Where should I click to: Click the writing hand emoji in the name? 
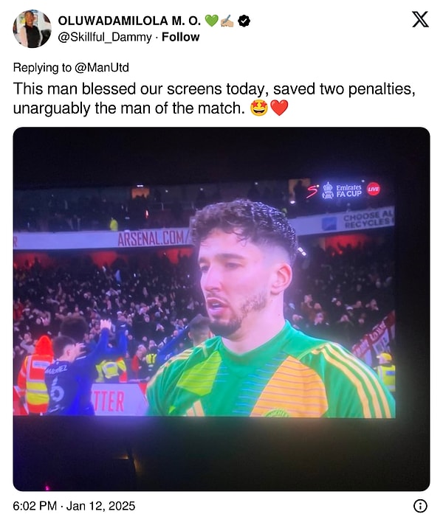tap(227, 21)
